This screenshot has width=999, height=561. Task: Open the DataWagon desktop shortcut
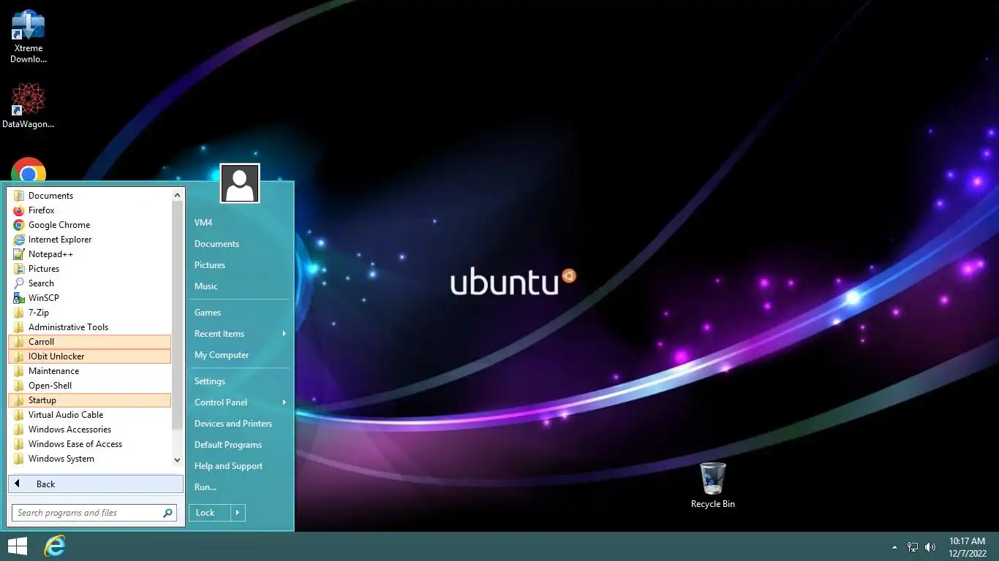pos(29,107)
